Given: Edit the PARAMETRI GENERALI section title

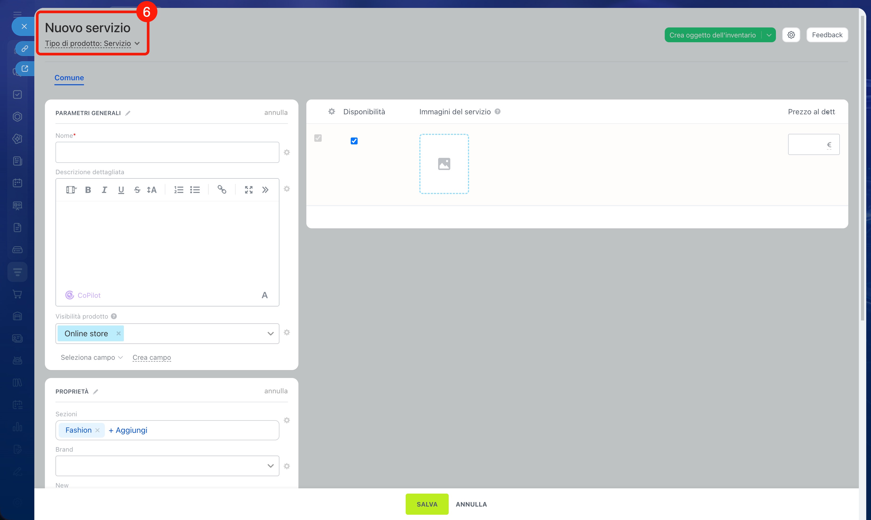Looking at the screenshot, I should click(128, 113).
